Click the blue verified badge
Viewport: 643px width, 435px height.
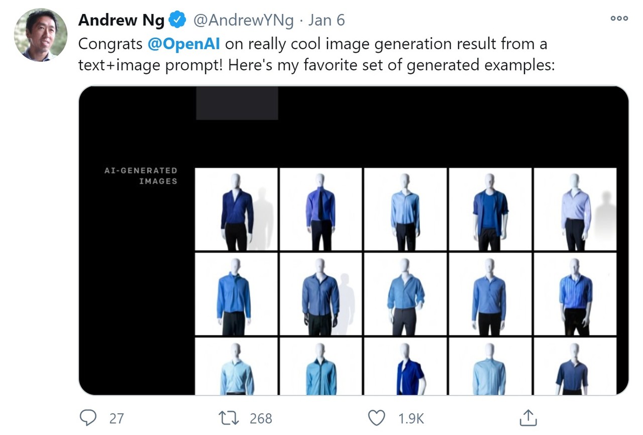pos(177,20)
